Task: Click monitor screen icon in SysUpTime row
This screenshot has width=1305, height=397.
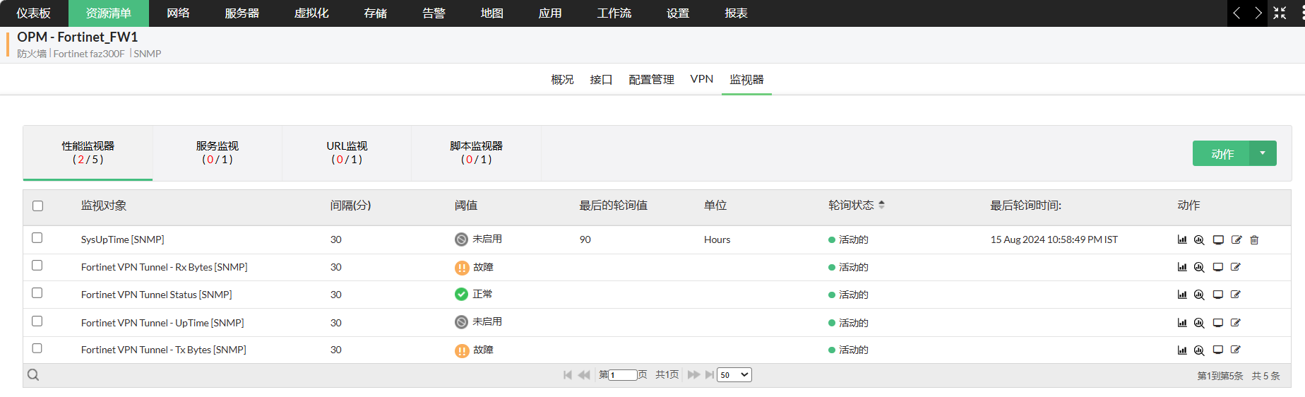Action: click(x=1218, y=239)
